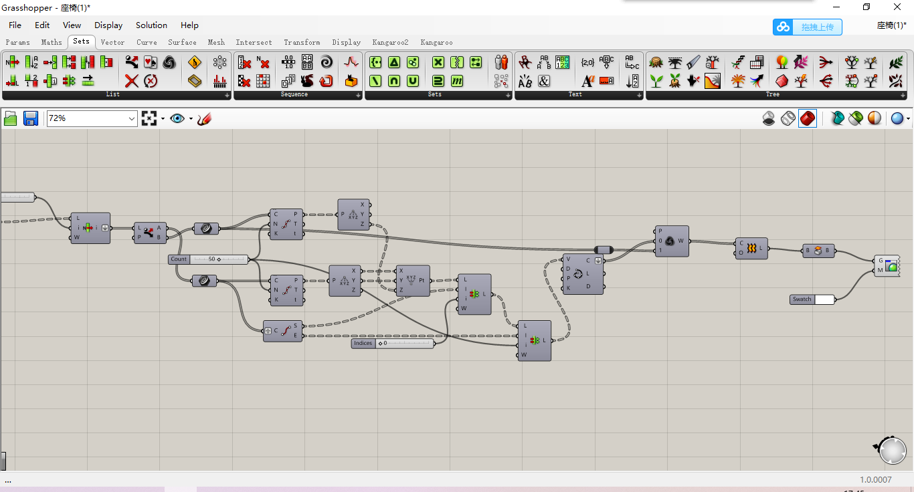Switch to wireframe preview mode

788,118
